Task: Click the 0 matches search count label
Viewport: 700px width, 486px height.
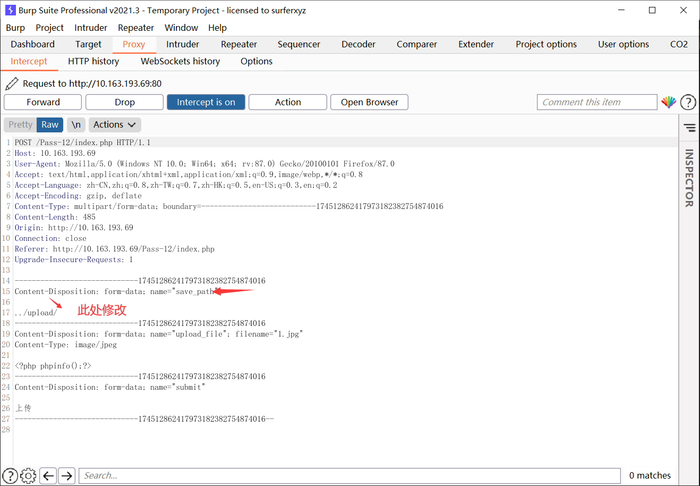Action: tap(650, 475)
